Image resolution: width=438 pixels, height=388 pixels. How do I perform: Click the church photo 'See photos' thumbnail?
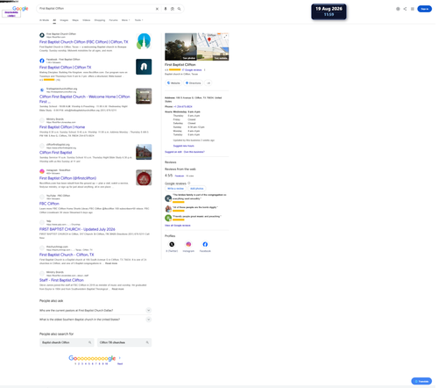coord(180,47)
